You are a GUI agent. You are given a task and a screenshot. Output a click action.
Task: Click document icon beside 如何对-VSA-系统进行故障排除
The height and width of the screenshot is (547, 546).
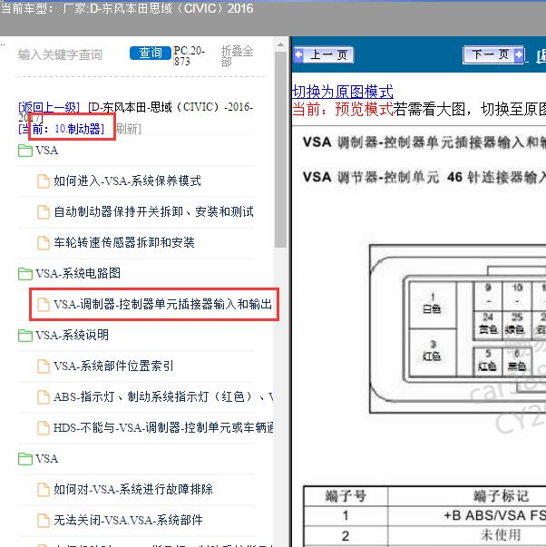tap(44, 490)
